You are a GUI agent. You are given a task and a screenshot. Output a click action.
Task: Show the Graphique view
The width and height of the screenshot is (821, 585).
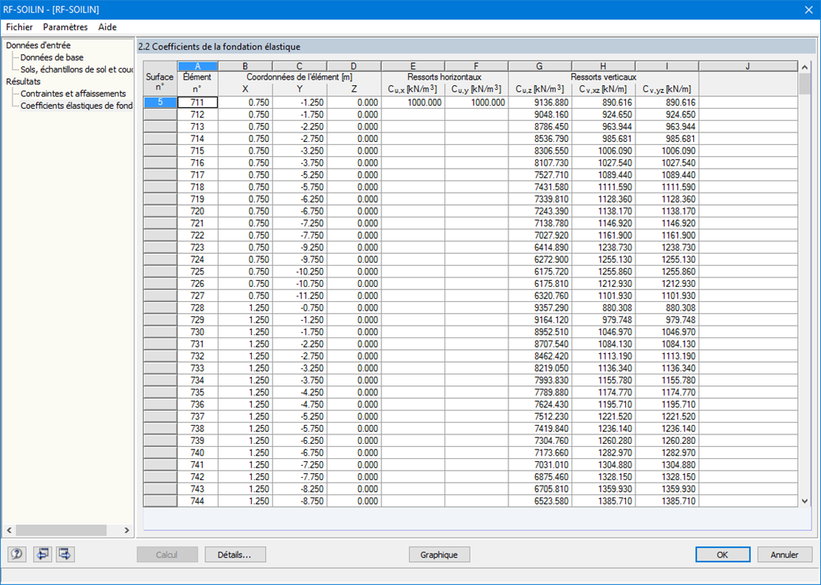[x=439, y=554]
